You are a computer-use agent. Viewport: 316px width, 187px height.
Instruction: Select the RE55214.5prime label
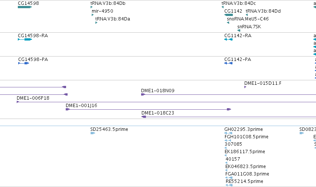click(244, 181)
